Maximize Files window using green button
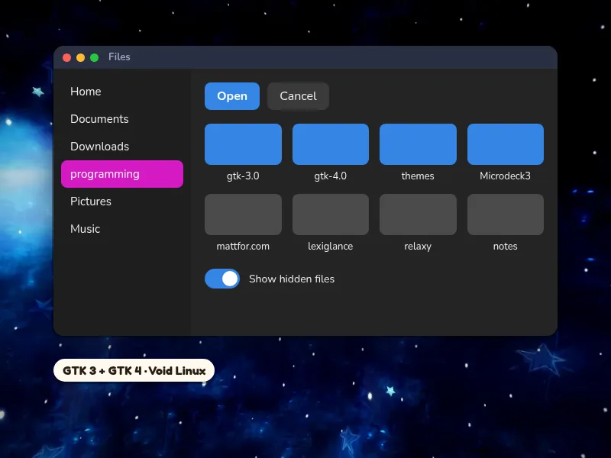 pyautogui.click(x=94, y=58)
